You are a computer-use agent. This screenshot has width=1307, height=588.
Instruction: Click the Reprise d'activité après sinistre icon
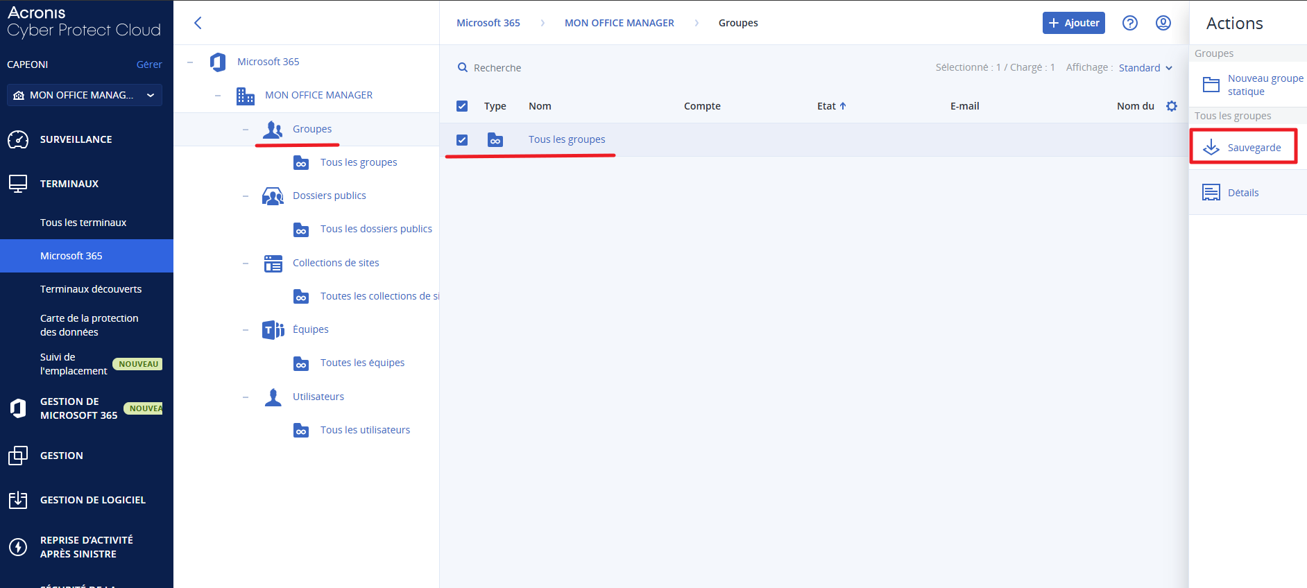click(x=18, y=547)
